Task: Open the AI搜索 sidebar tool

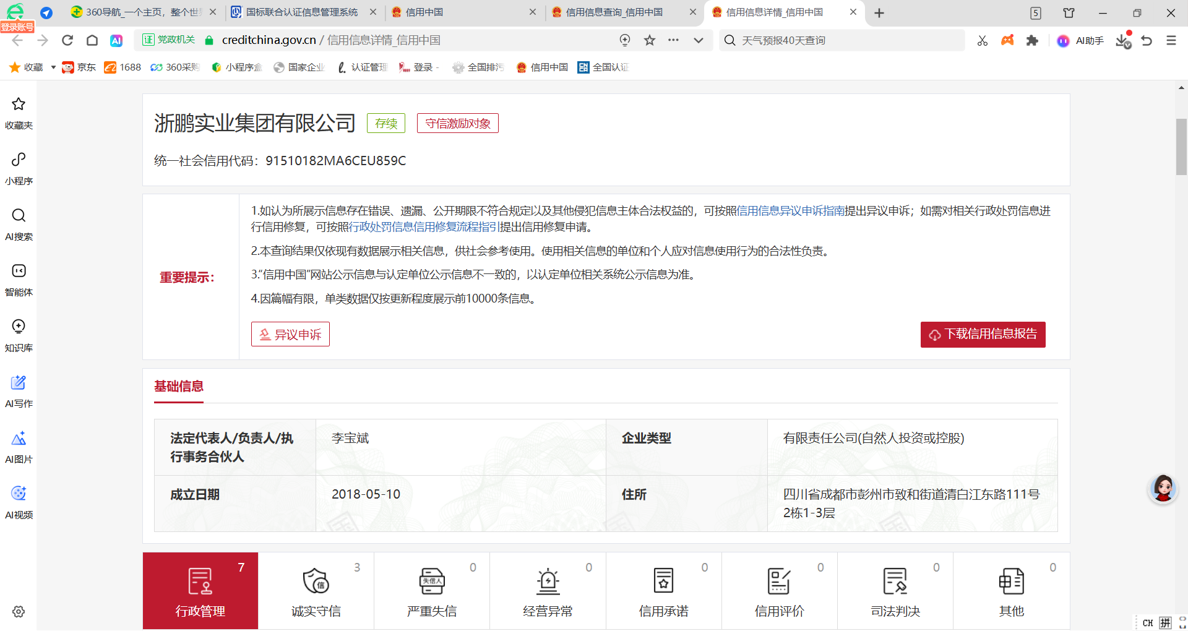Action: 19,223
